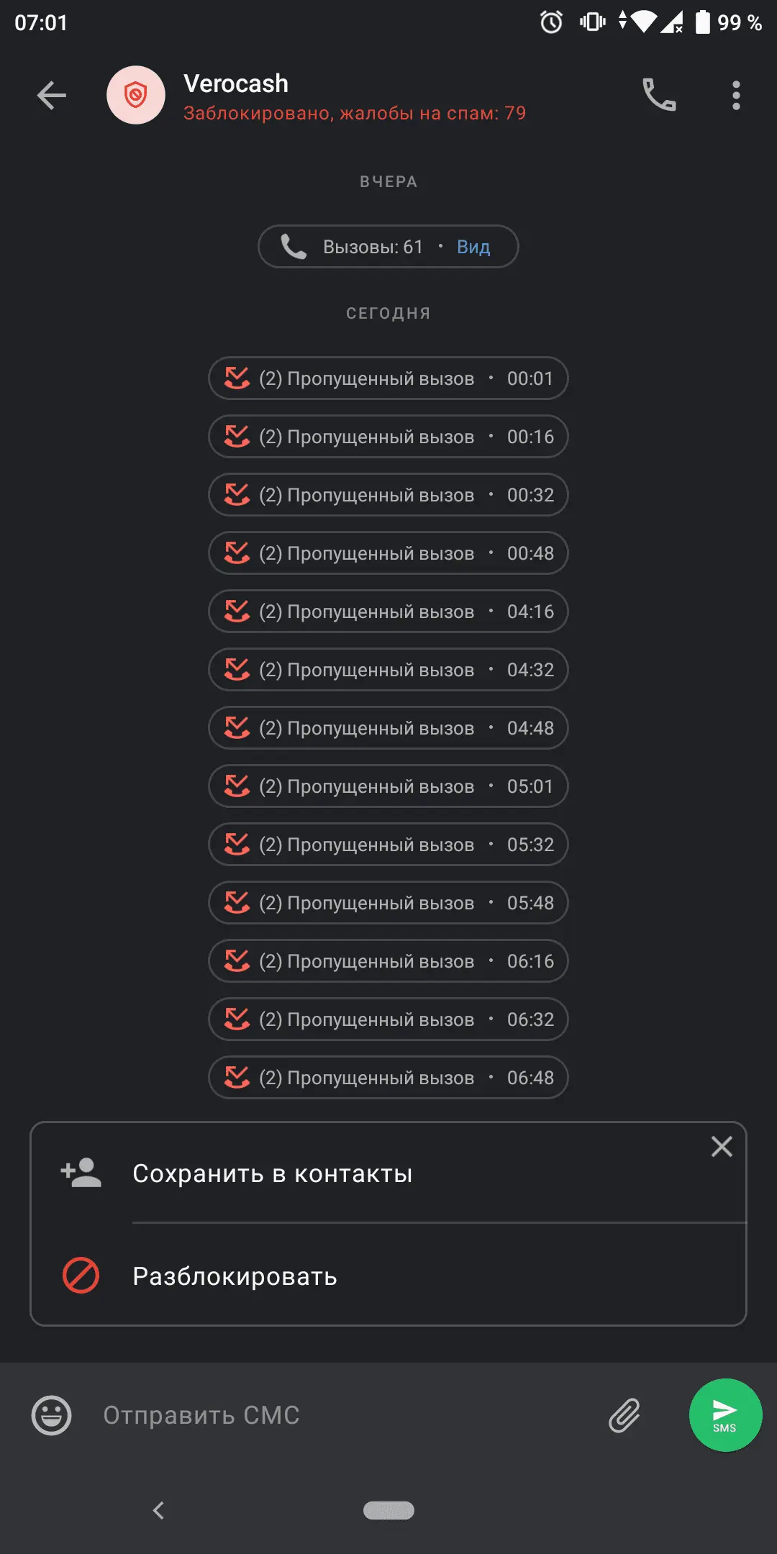Tap the back arrow in the header
This screenshot has width=777, height=1554.
52,95
